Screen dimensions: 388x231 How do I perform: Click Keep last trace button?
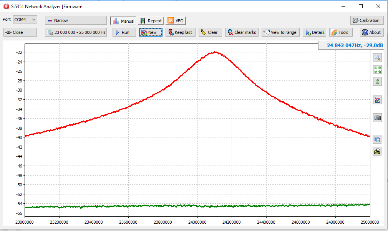click(181, 32)
